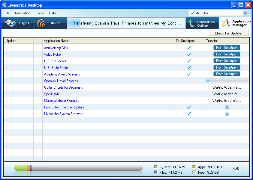253x180 pixels.
Task: Click the U.S. Presidents on-smartpen checkmark
Action: [x=189, y=61]
